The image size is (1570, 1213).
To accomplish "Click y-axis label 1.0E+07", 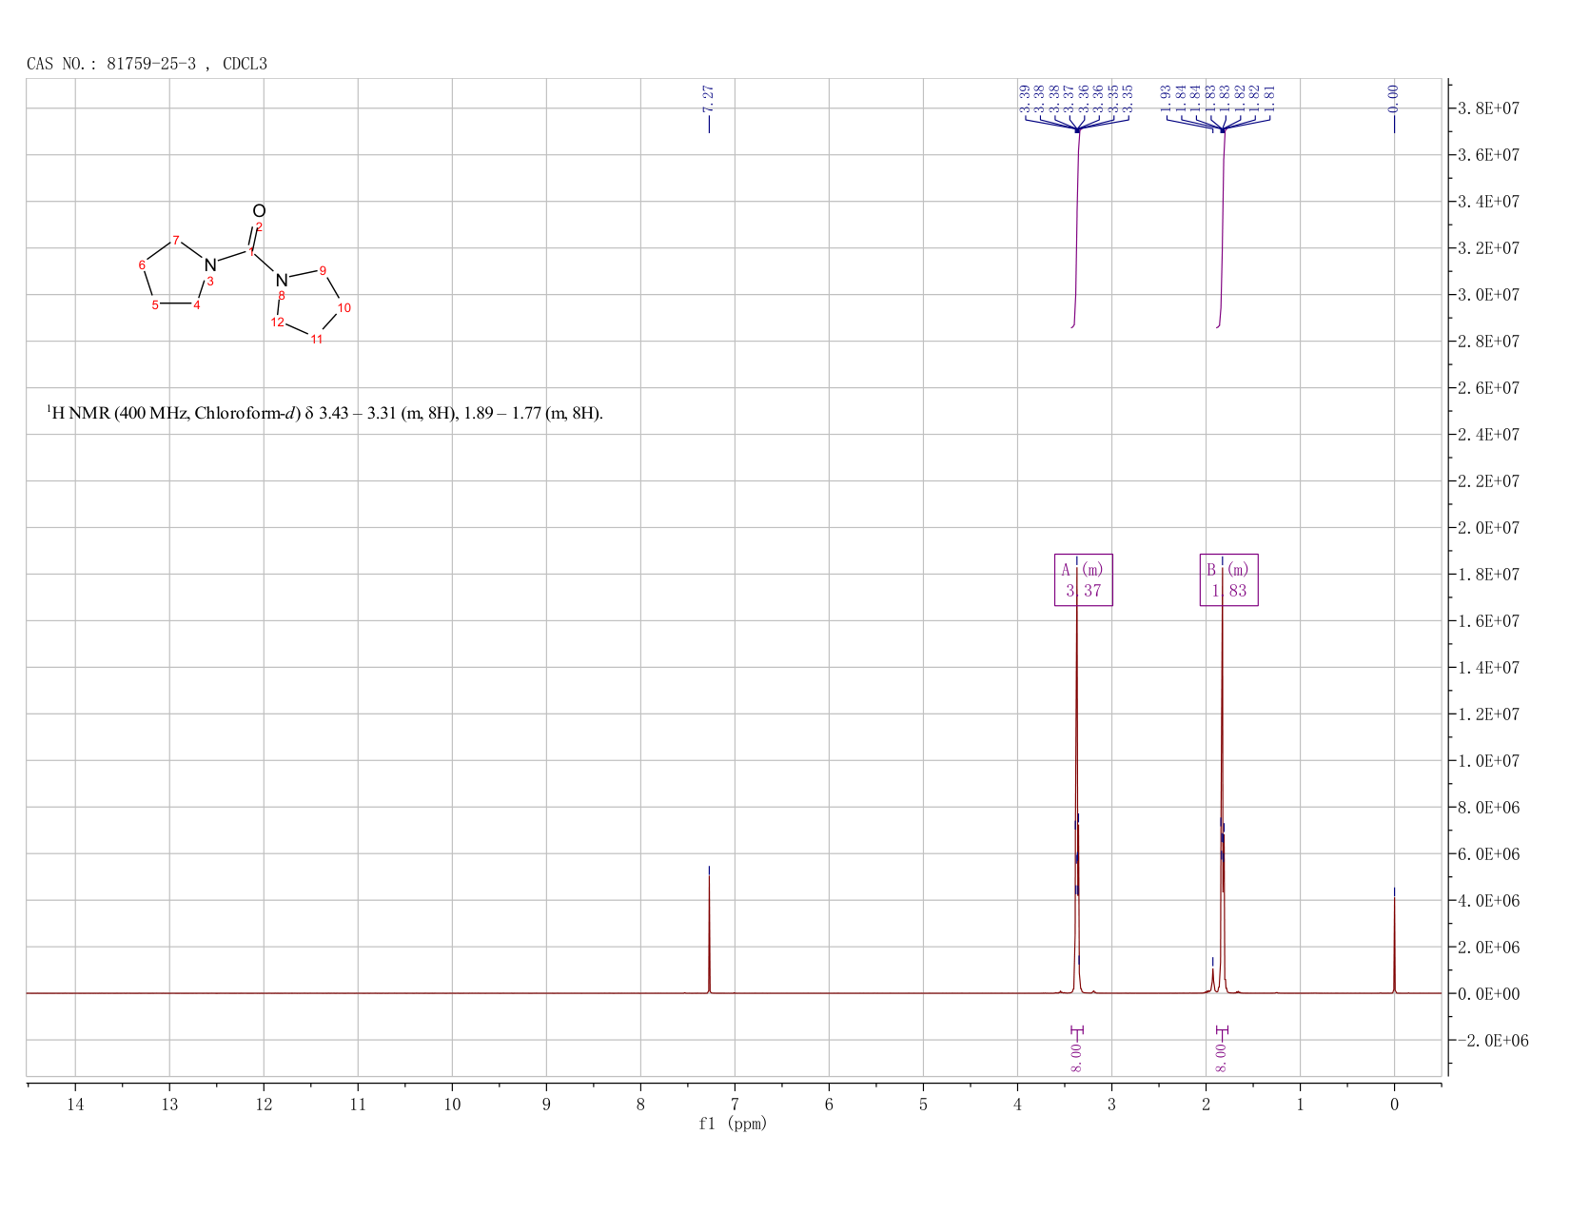I will (x=1488, y=761).
